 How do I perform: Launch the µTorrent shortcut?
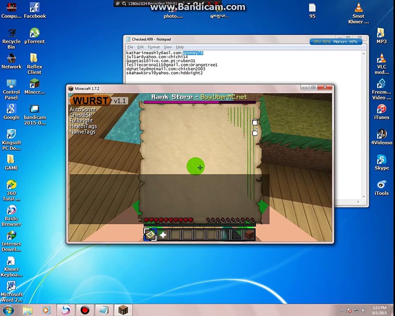35,36
